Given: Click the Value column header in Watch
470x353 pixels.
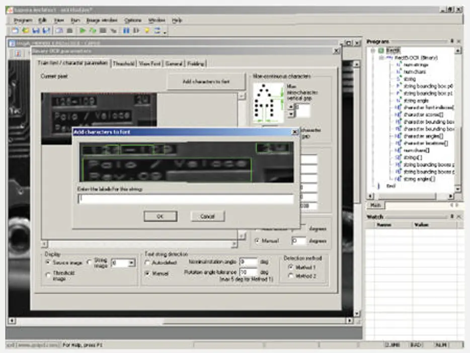Looking at the screenshot, I should click(435, 225).
